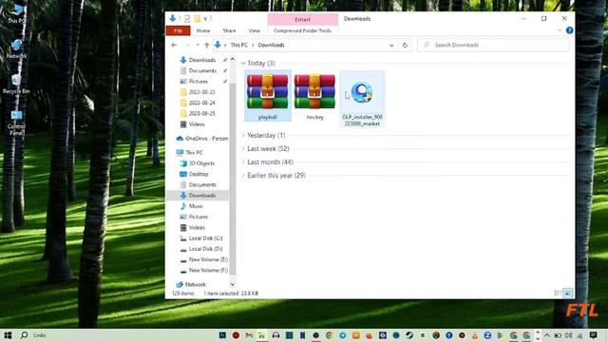This screenshot has width=608, height=342.
Task: Open address bar previous locations dropdown
Action: [x=391, y=45]
